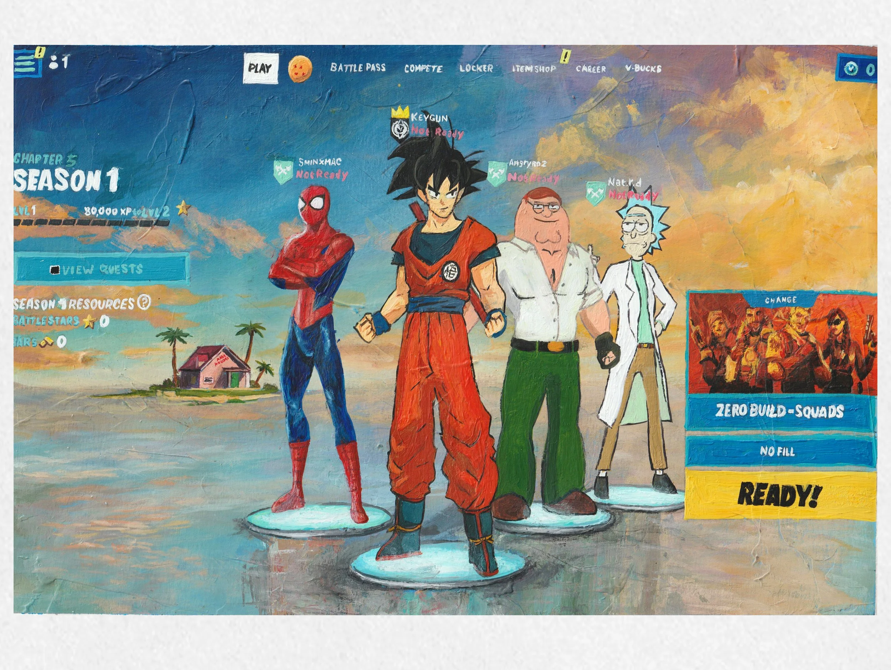
Task: Click the player name "Nat.r.d"
Action: 624,182
